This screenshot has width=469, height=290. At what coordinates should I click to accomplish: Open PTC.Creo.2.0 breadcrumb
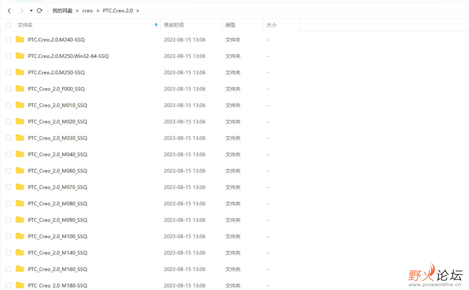118,11
